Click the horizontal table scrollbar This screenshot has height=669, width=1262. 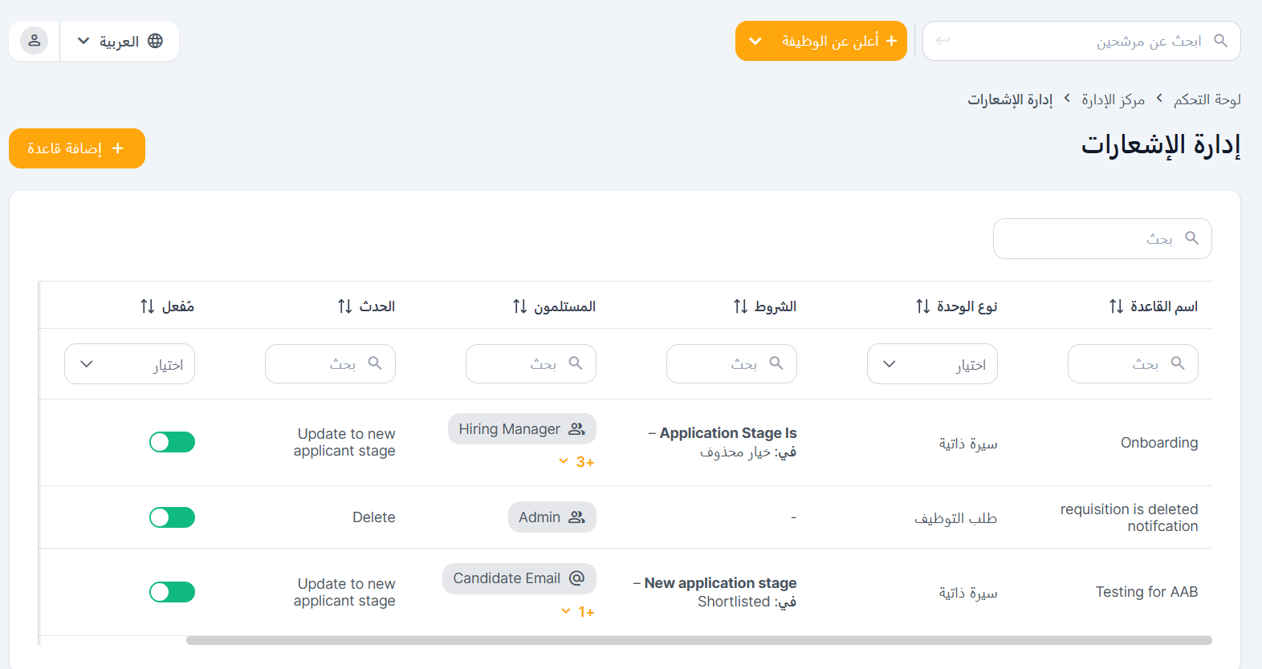click(x=698, y=640)
